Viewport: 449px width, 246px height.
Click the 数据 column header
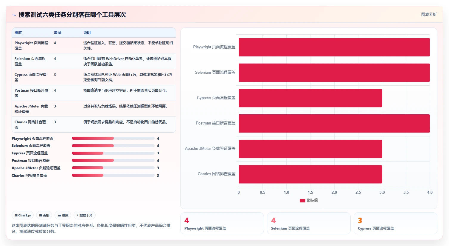(58, 33)
